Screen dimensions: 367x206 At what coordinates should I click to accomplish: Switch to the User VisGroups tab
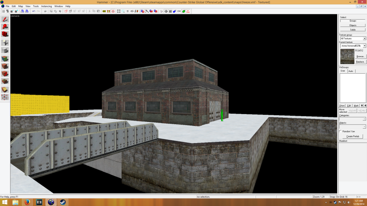click(x=343, y=71)
